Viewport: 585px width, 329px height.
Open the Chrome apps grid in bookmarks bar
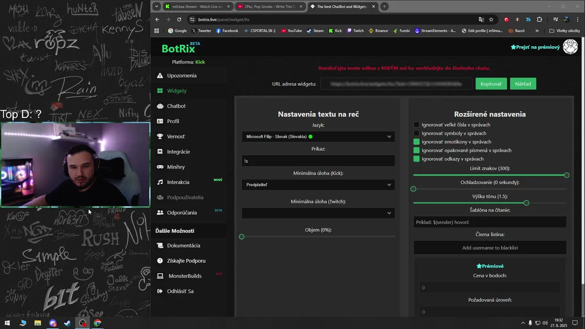[157, 31]
